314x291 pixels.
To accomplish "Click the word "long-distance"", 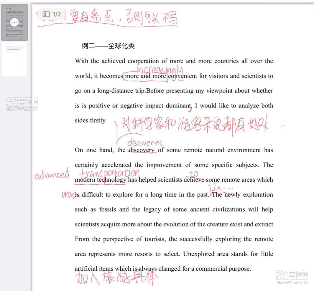I will [x=115, y=91].
